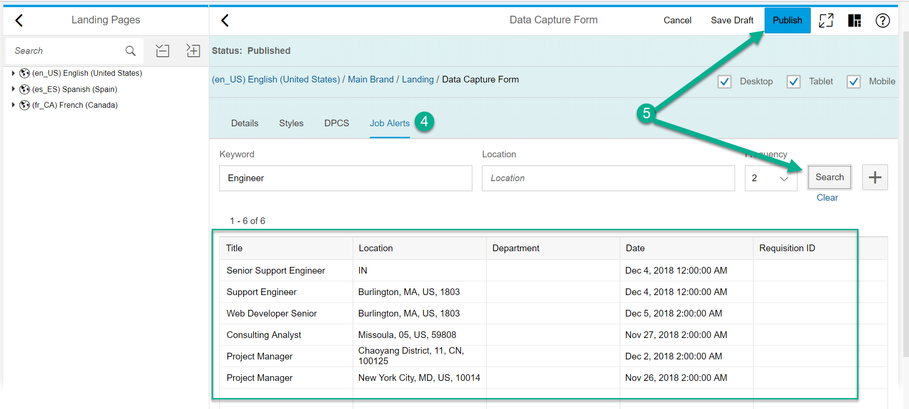Viewport: 909px width, 409px height.
Task: Click the expand-all icon in Landing Pages
Action: (193, 51)
